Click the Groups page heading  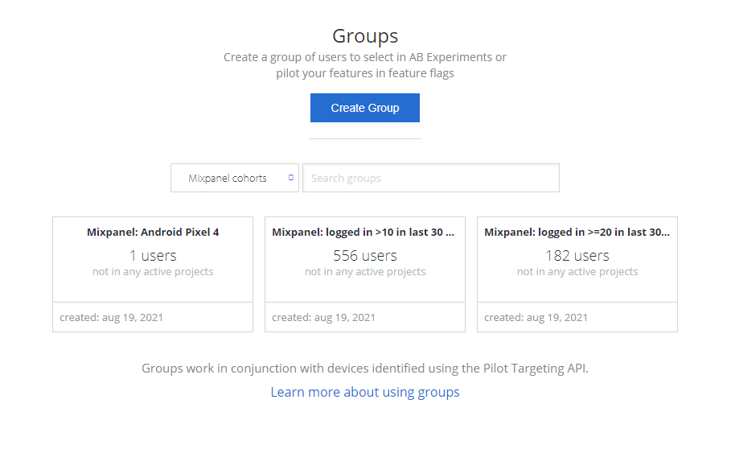[364, 36]
